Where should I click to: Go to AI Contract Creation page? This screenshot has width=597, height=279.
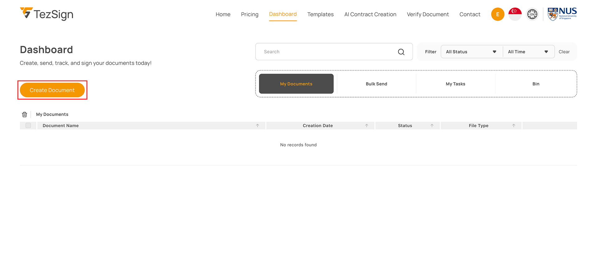[x=370, y=14]
